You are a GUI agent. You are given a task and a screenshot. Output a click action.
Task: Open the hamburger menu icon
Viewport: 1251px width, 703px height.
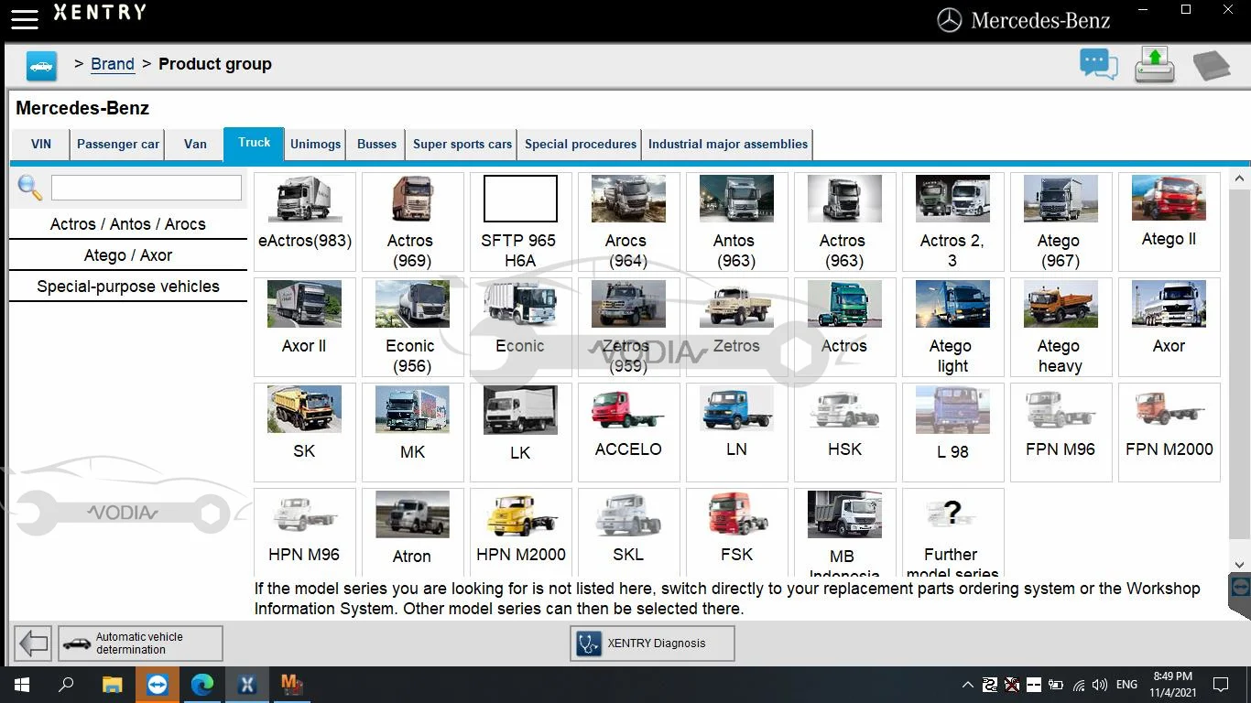tap(24, 17)
